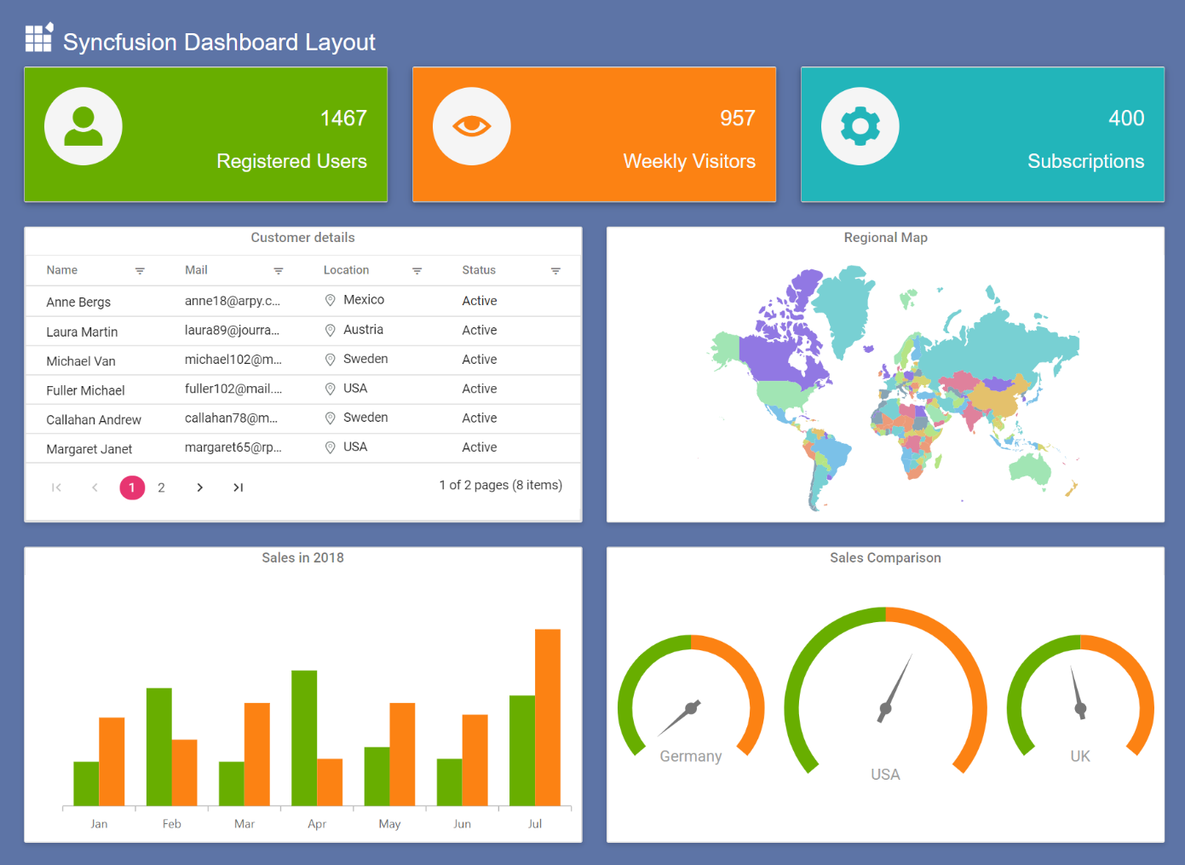Open the Status column filter
Viewport: 1185px width, 865px height.
(x=555, y=270)
